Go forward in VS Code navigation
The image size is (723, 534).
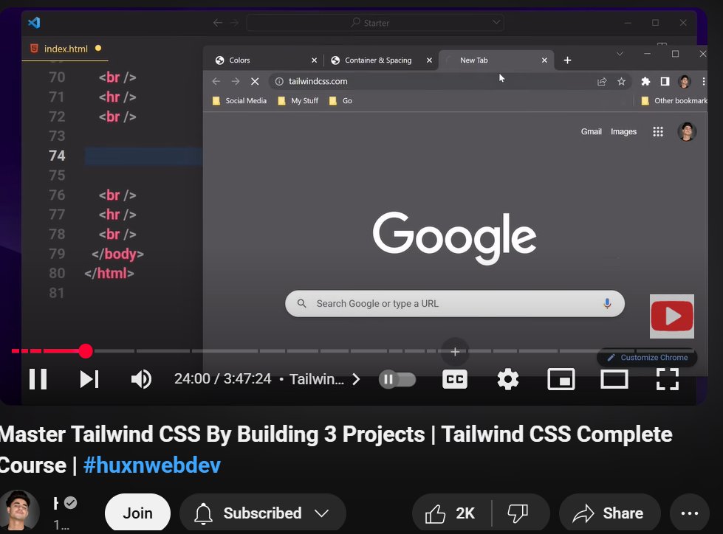[x=235, y=23]
